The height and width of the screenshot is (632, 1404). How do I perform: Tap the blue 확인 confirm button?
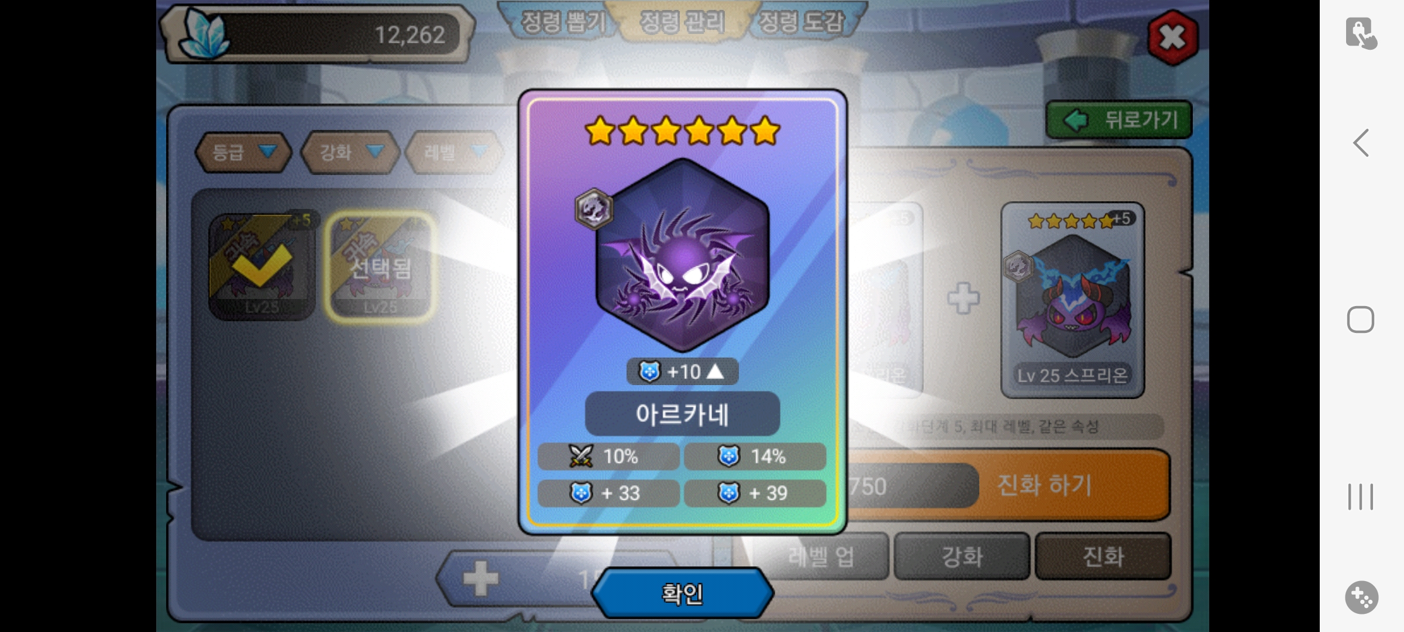tap(682, 593)
